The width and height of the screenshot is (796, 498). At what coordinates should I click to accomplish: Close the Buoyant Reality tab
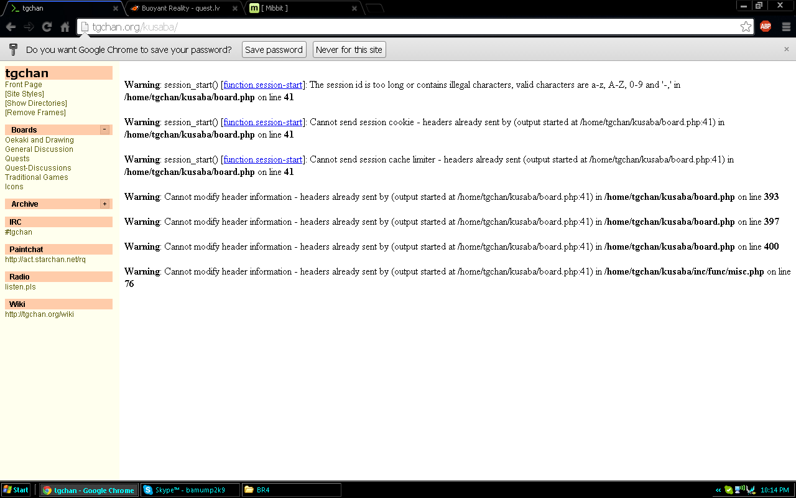click(x=234, y=9)
